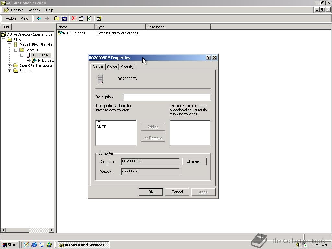The height and width of the screenshot is (249, 332).
Task: Click the console icon beside Console menu
Action: (x=6, y=10)
